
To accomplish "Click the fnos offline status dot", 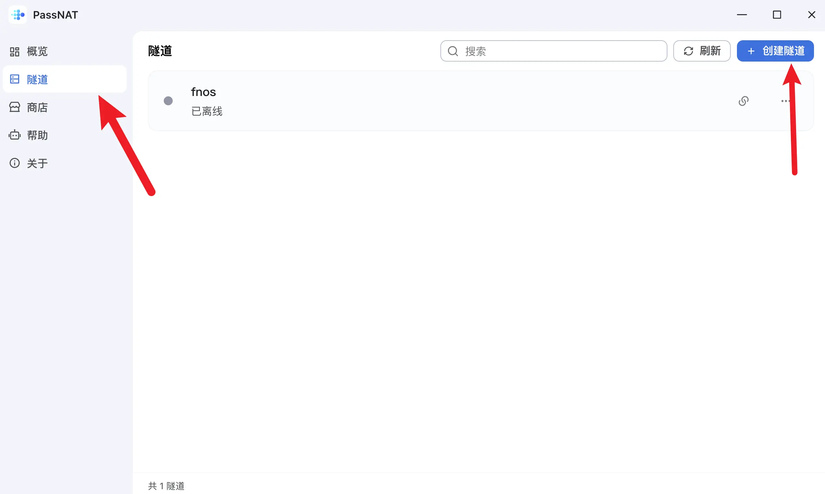I will coord(168,101).
